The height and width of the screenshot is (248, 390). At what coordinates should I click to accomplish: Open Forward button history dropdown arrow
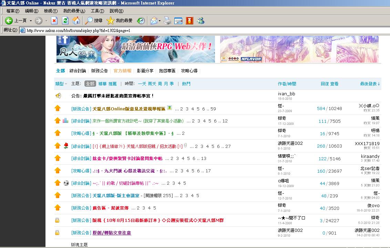(x=46, y=21)
